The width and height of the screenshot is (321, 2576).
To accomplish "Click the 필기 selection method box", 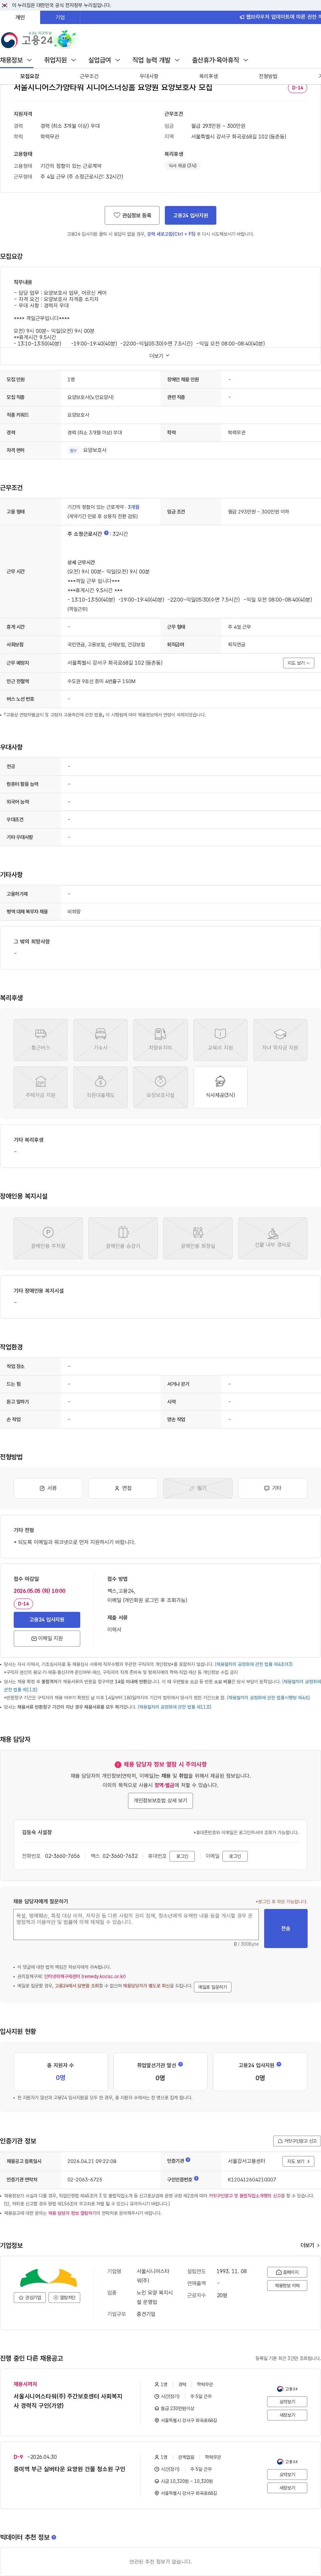I will 198,1488.
